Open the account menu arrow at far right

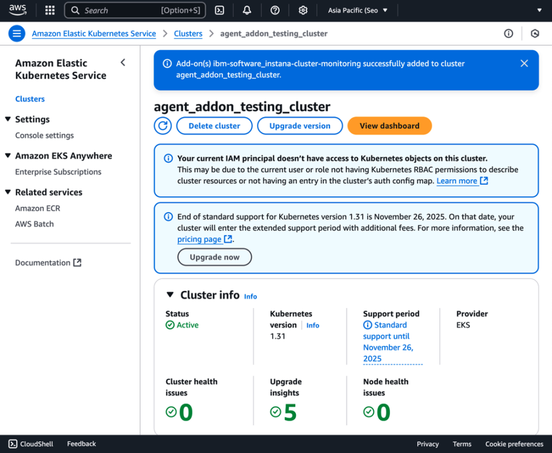tap(539, 10)
